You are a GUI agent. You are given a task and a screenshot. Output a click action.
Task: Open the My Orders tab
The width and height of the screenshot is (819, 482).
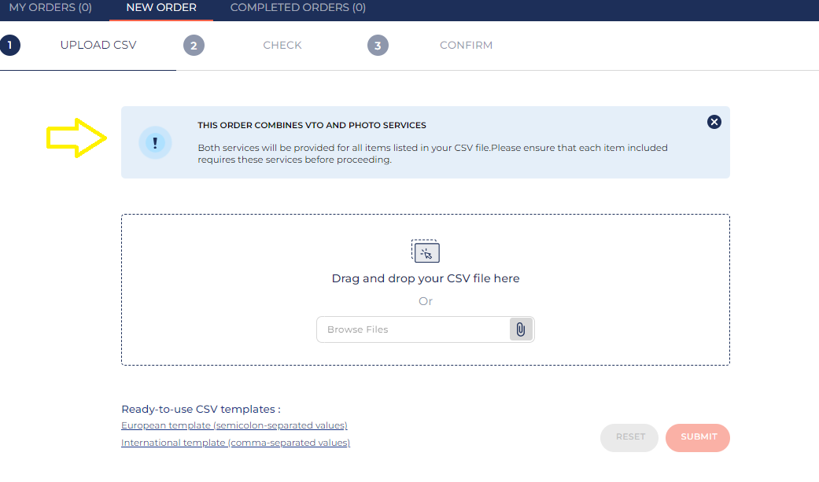[x=50, y=8]
